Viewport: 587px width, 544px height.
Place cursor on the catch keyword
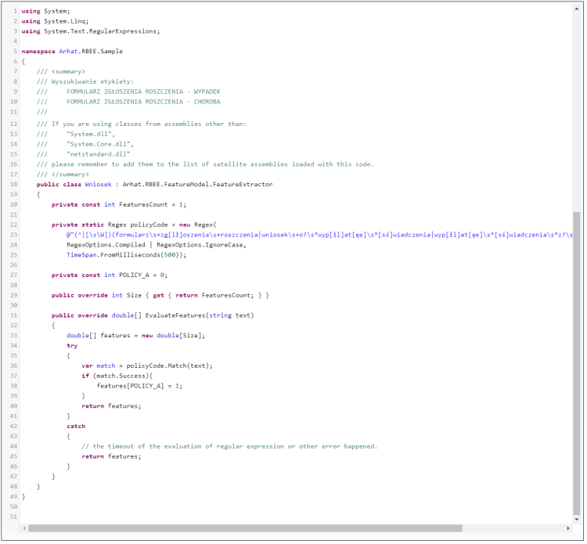point(76,427)
